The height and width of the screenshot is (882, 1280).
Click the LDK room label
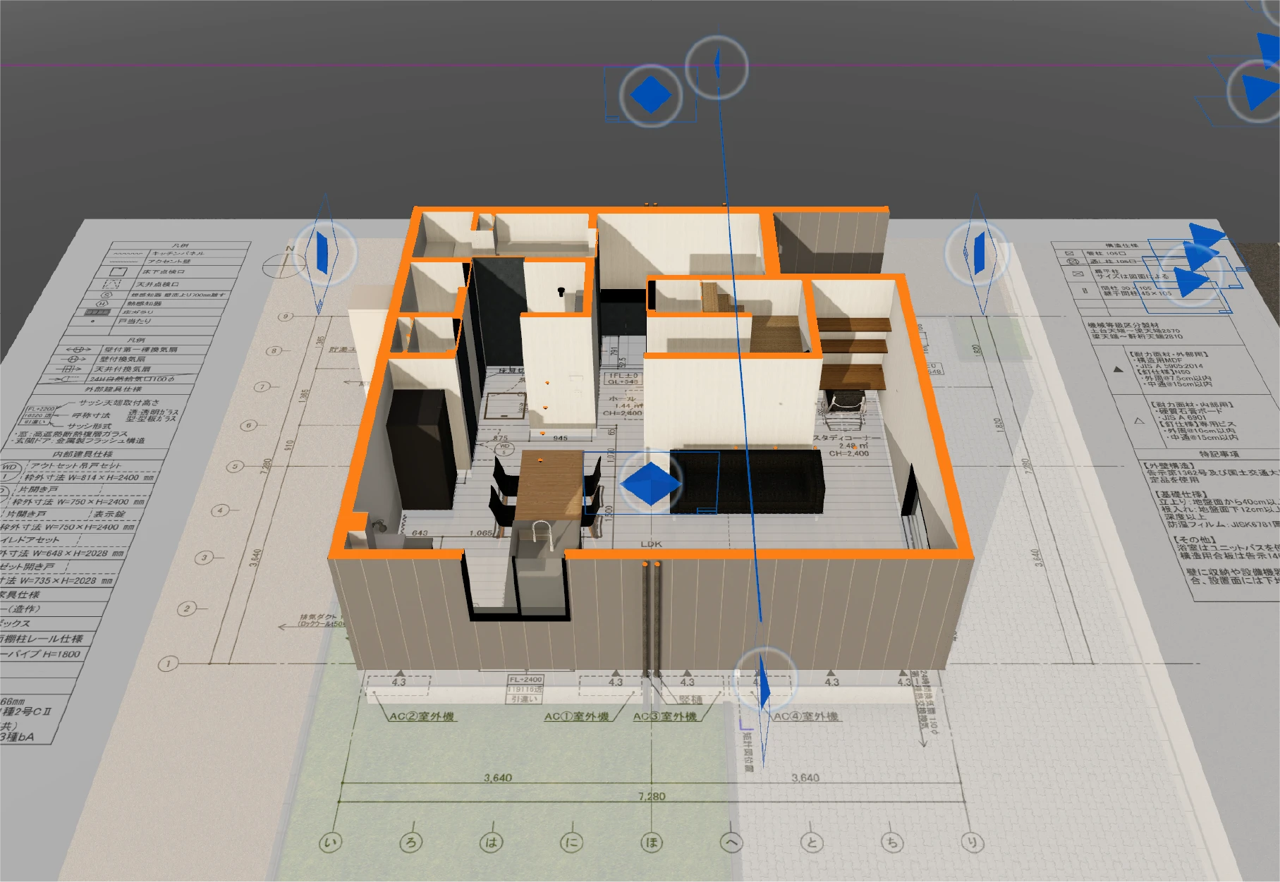pyautogui.click(x=652, y=544)
